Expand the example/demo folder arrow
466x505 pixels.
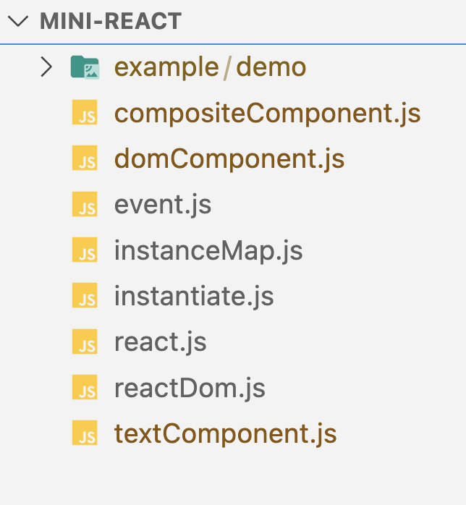coord(47,67)
